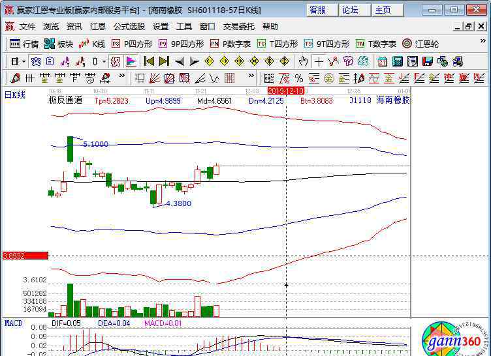
Task: Open the 工具 menu
Action: (184, 27)
